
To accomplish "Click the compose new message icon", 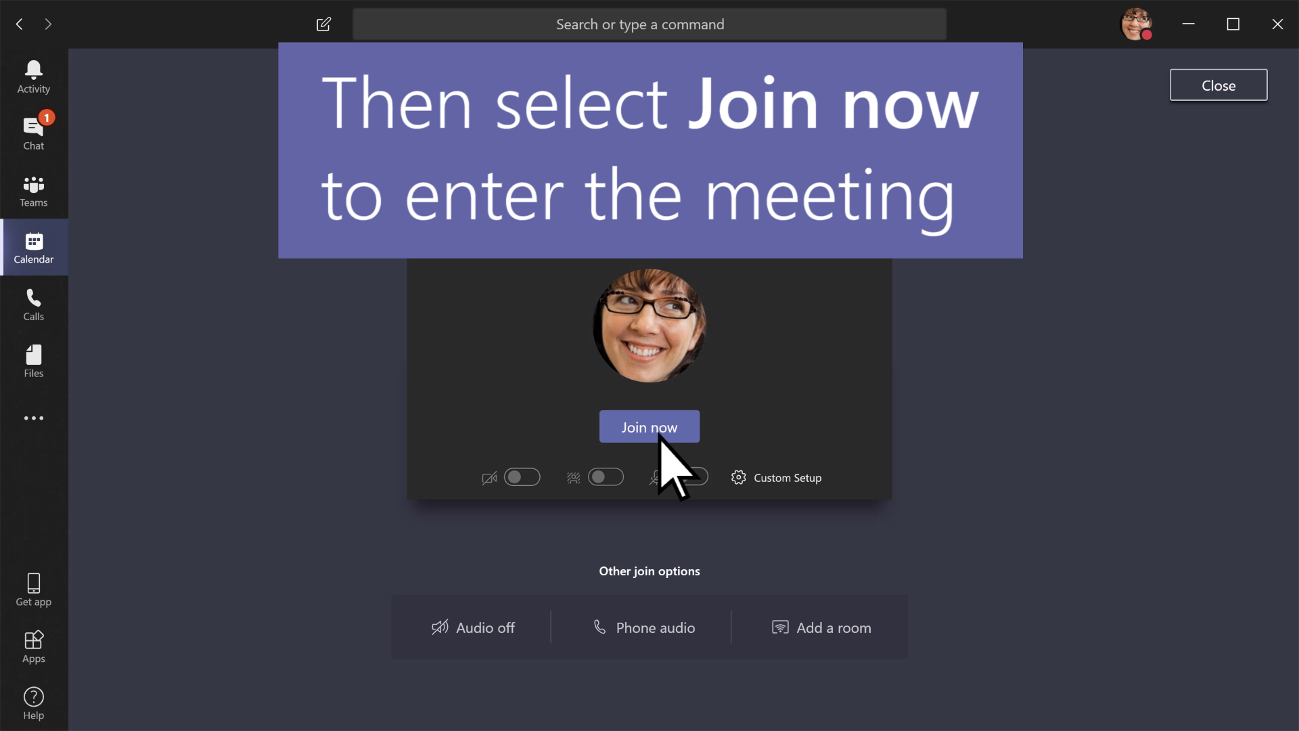I will (323, 24).
